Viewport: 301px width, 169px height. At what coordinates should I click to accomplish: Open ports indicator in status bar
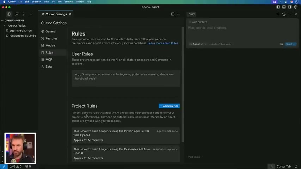pos(28,166)
